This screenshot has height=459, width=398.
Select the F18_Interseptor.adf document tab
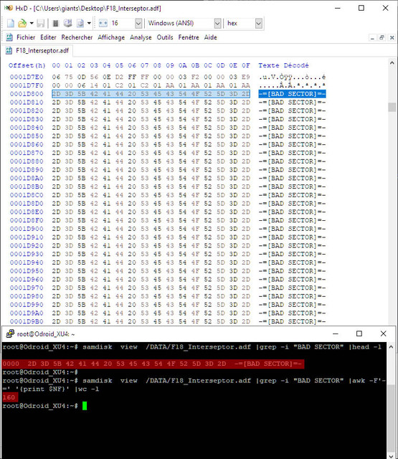[37, 50]
